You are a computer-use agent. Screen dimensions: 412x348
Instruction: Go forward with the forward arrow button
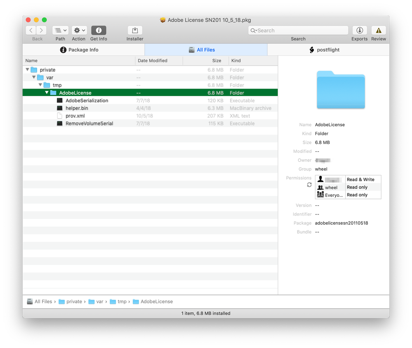click(41, 31)
